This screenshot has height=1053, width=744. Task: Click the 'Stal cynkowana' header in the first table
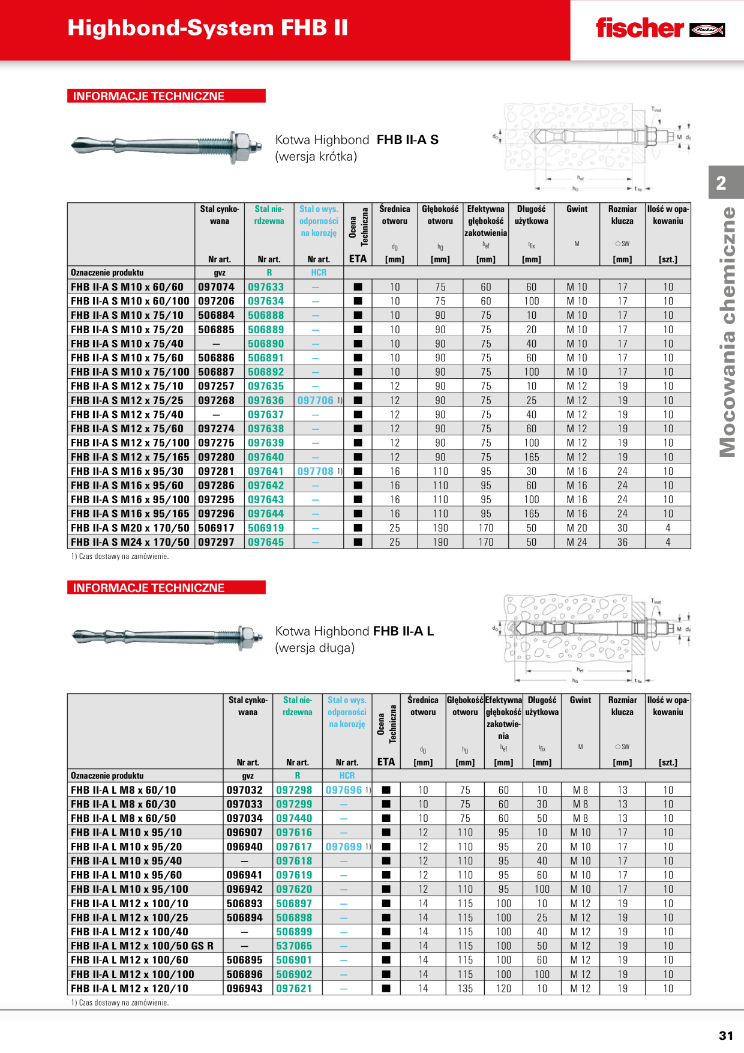[x=220, y=215]
